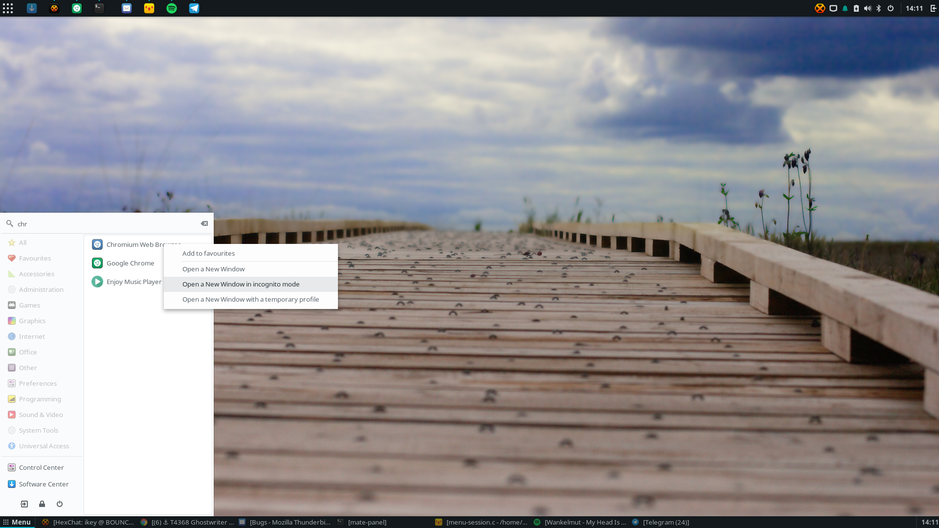This screenshot has width=939, height=528.
Task: Select the Games category
Action: pos(42,305)
